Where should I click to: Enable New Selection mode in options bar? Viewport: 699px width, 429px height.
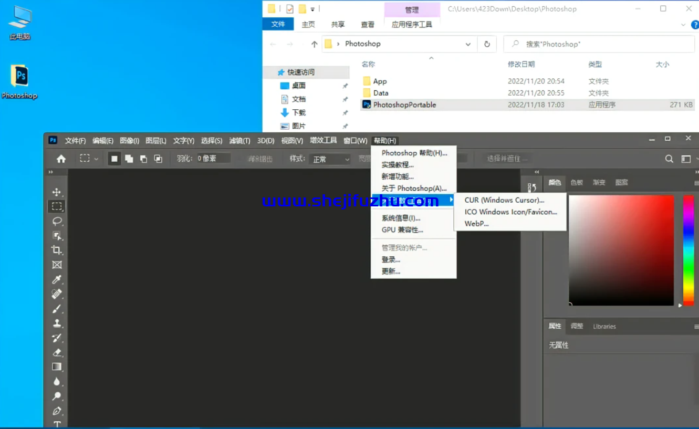[114, 159]
